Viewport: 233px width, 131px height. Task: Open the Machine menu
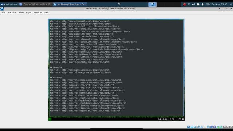click(x=12, y=12)
